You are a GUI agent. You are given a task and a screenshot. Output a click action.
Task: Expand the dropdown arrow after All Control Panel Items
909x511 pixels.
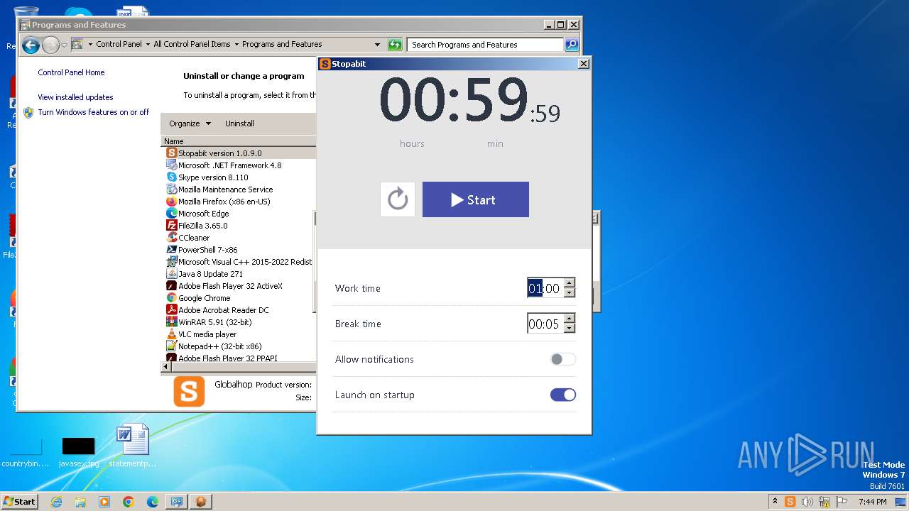(x=236, y=44)
